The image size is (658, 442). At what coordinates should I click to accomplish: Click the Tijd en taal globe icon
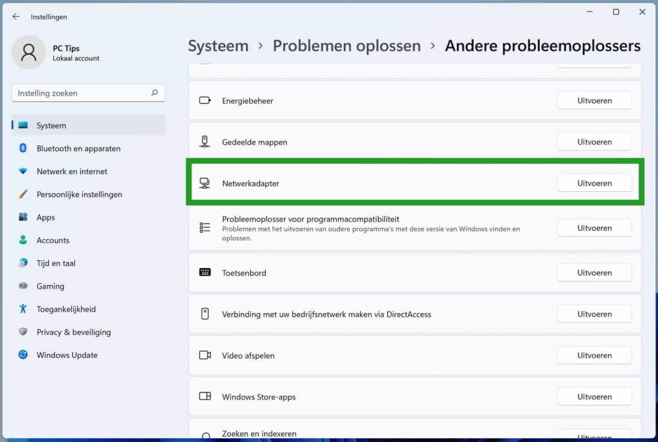(23, 263)
